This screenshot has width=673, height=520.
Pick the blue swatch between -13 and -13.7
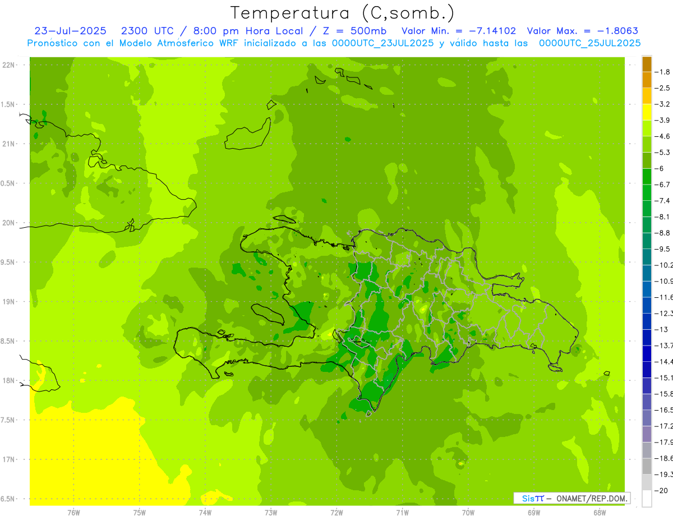647,337
